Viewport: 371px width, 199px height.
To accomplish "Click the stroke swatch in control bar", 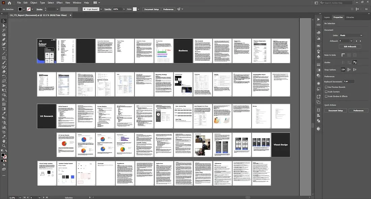I will click(x=29, y=9).
